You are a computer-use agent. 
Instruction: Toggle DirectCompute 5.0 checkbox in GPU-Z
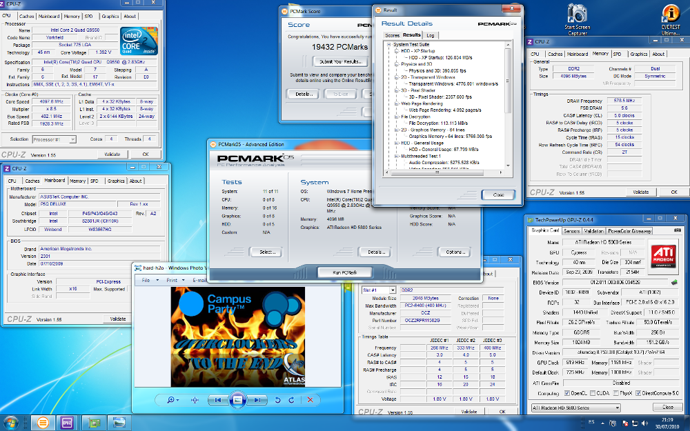[x=638, y=393]
